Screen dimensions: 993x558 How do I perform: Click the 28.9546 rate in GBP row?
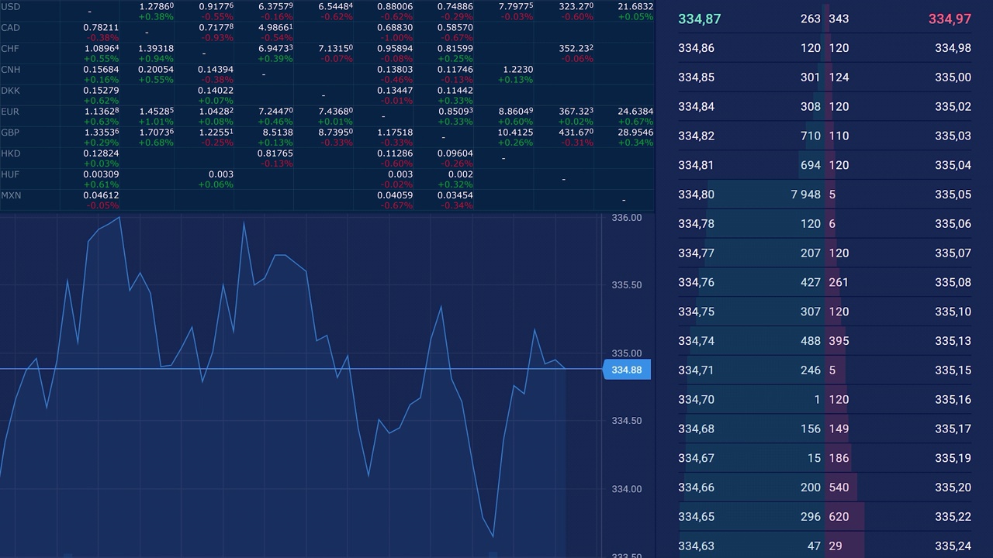coord(635,132)
